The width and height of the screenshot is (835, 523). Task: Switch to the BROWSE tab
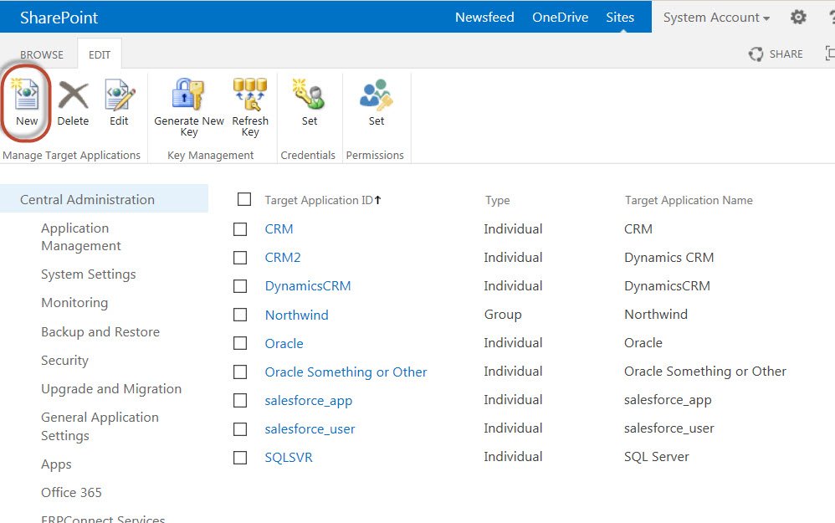click(41, 54)
